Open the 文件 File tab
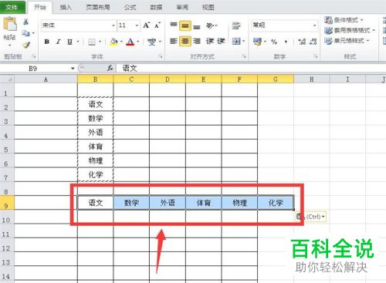Image resolution: width=386 pixels, height=283 pixels. coord(12,7)
